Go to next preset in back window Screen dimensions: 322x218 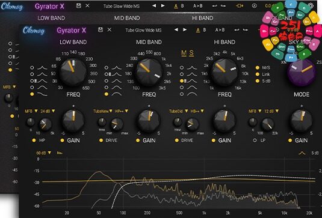click(x=163, y=6)
